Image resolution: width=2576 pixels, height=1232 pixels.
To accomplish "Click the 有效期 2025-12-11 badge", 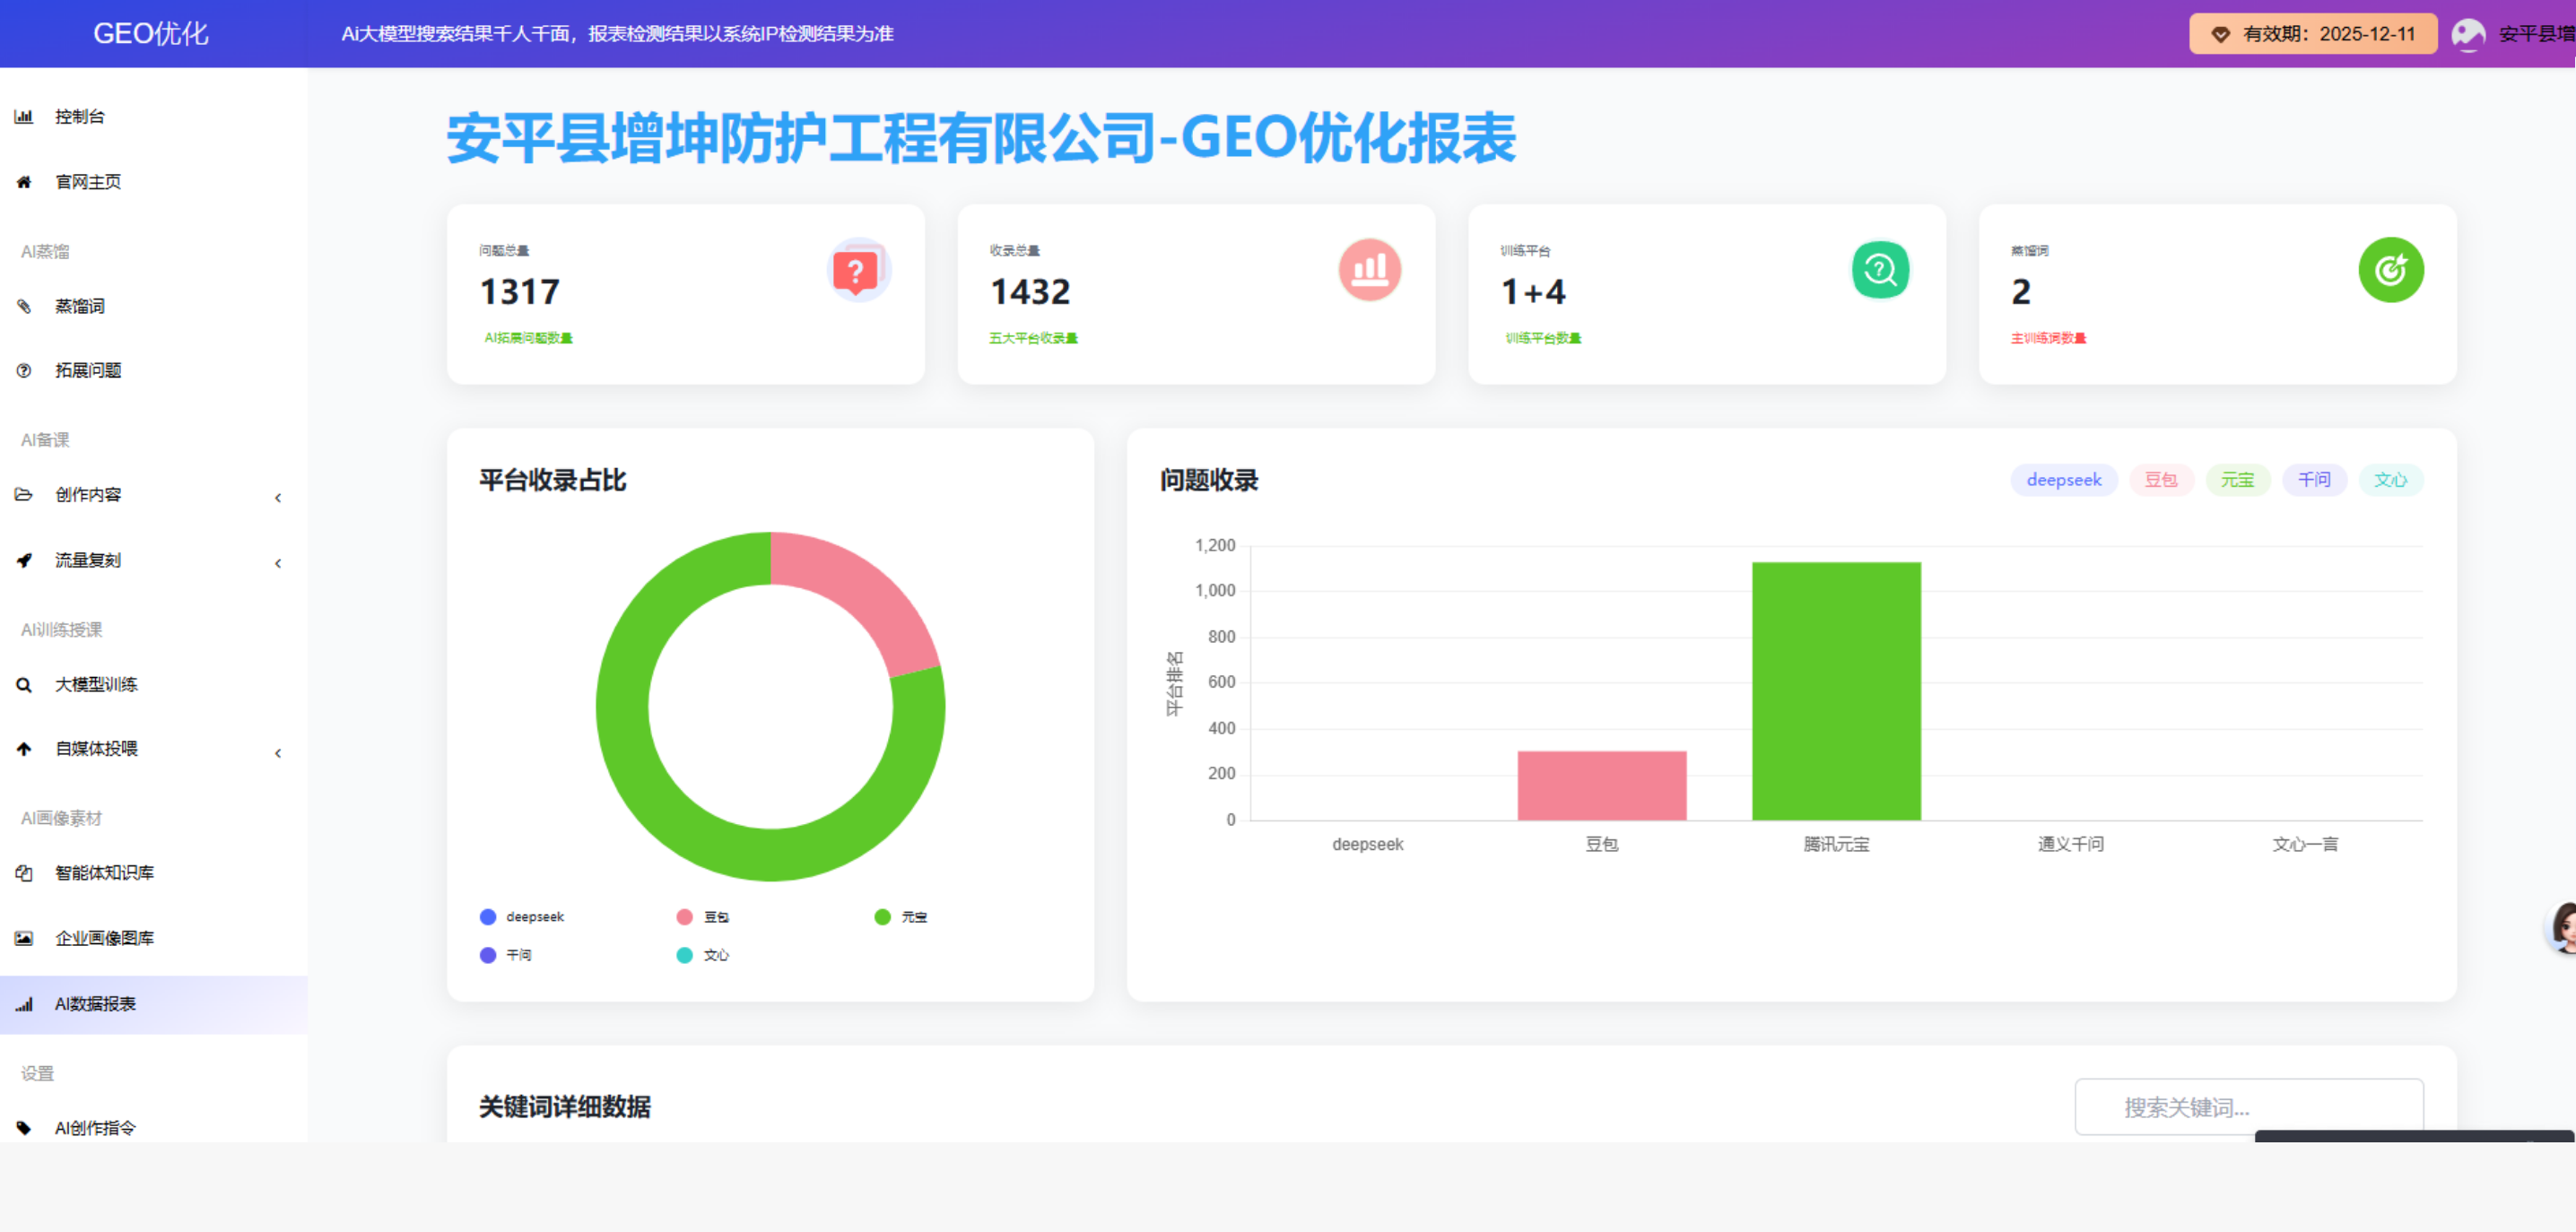I will [x=2312, y=33].
